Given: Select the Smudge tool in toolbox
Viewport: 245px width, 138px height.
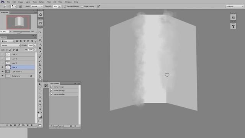Looking at the screenshot, I should pyautogui.click(x=40, y=80).
